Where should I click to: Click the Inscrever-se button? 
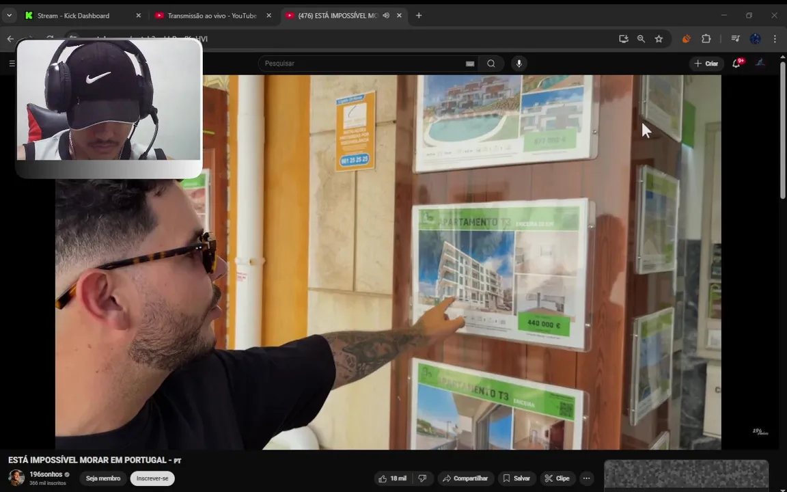click(x=152, y=478)
